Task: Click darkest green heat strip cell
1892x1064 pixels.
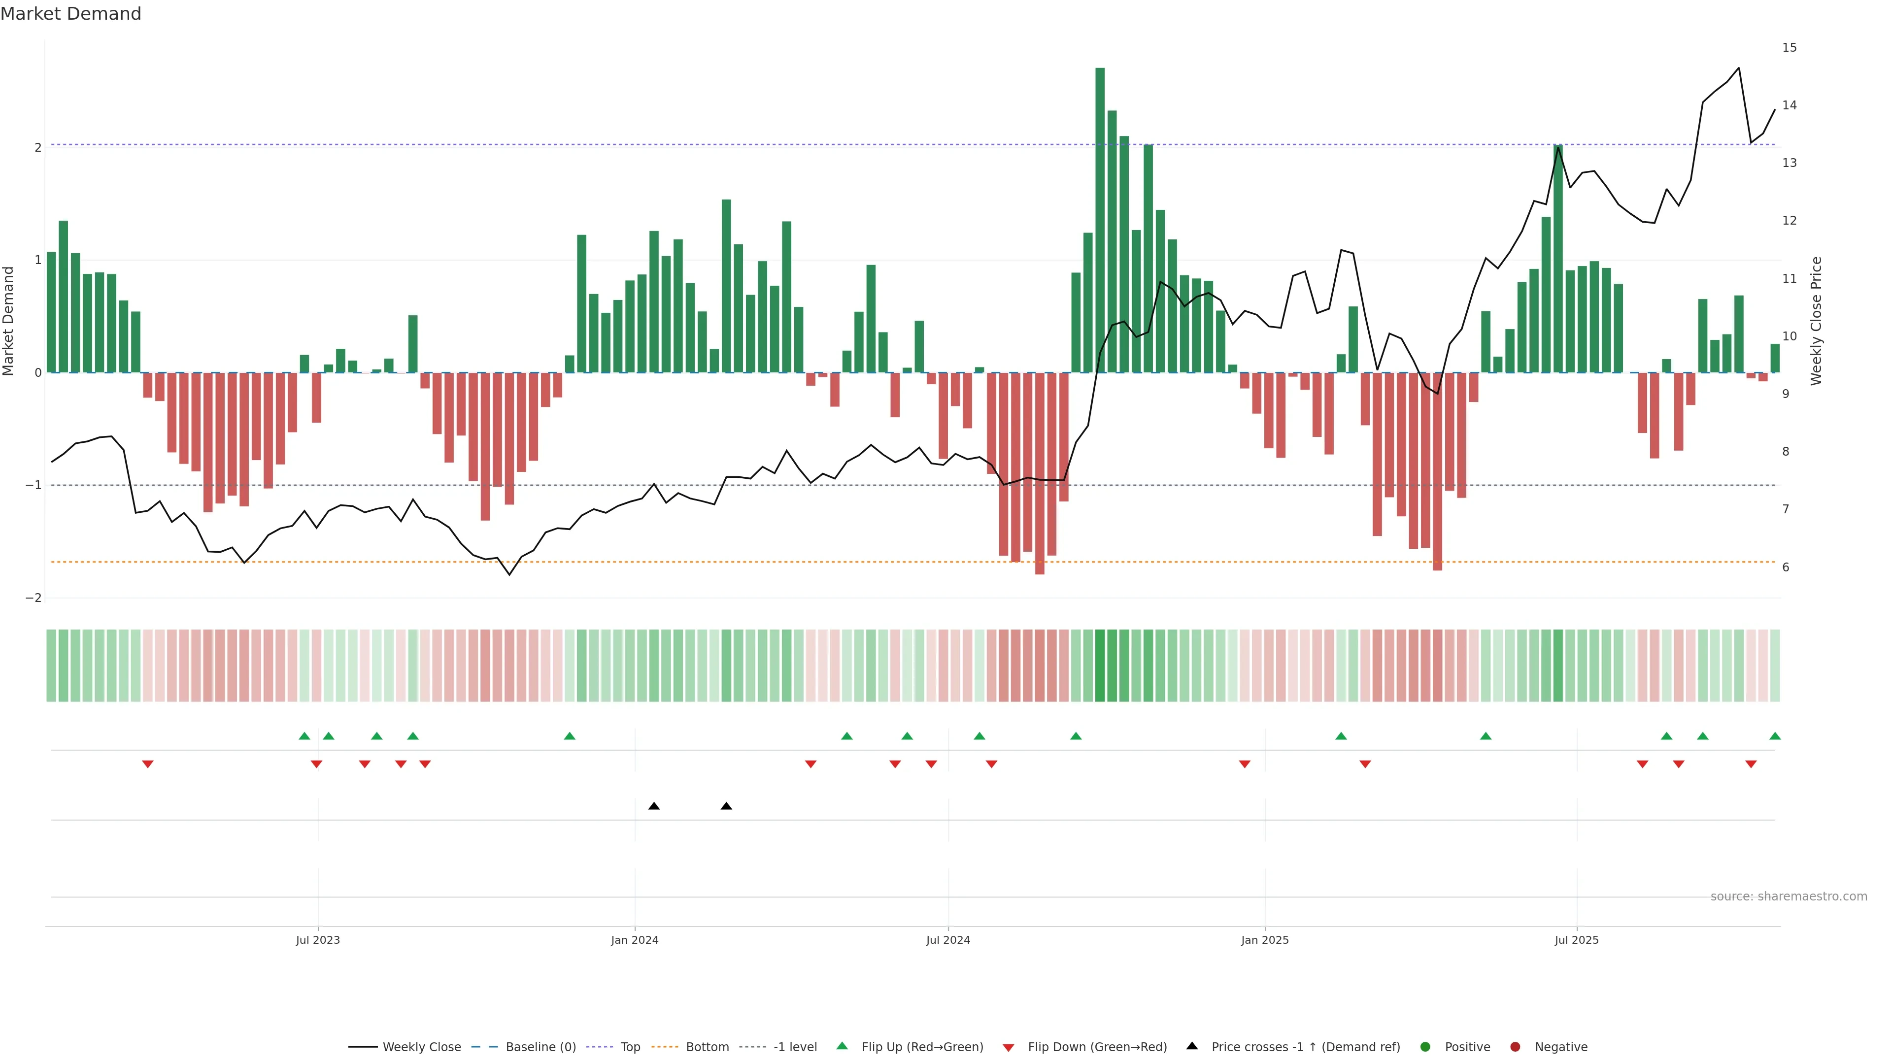Action: [1100, 665]
